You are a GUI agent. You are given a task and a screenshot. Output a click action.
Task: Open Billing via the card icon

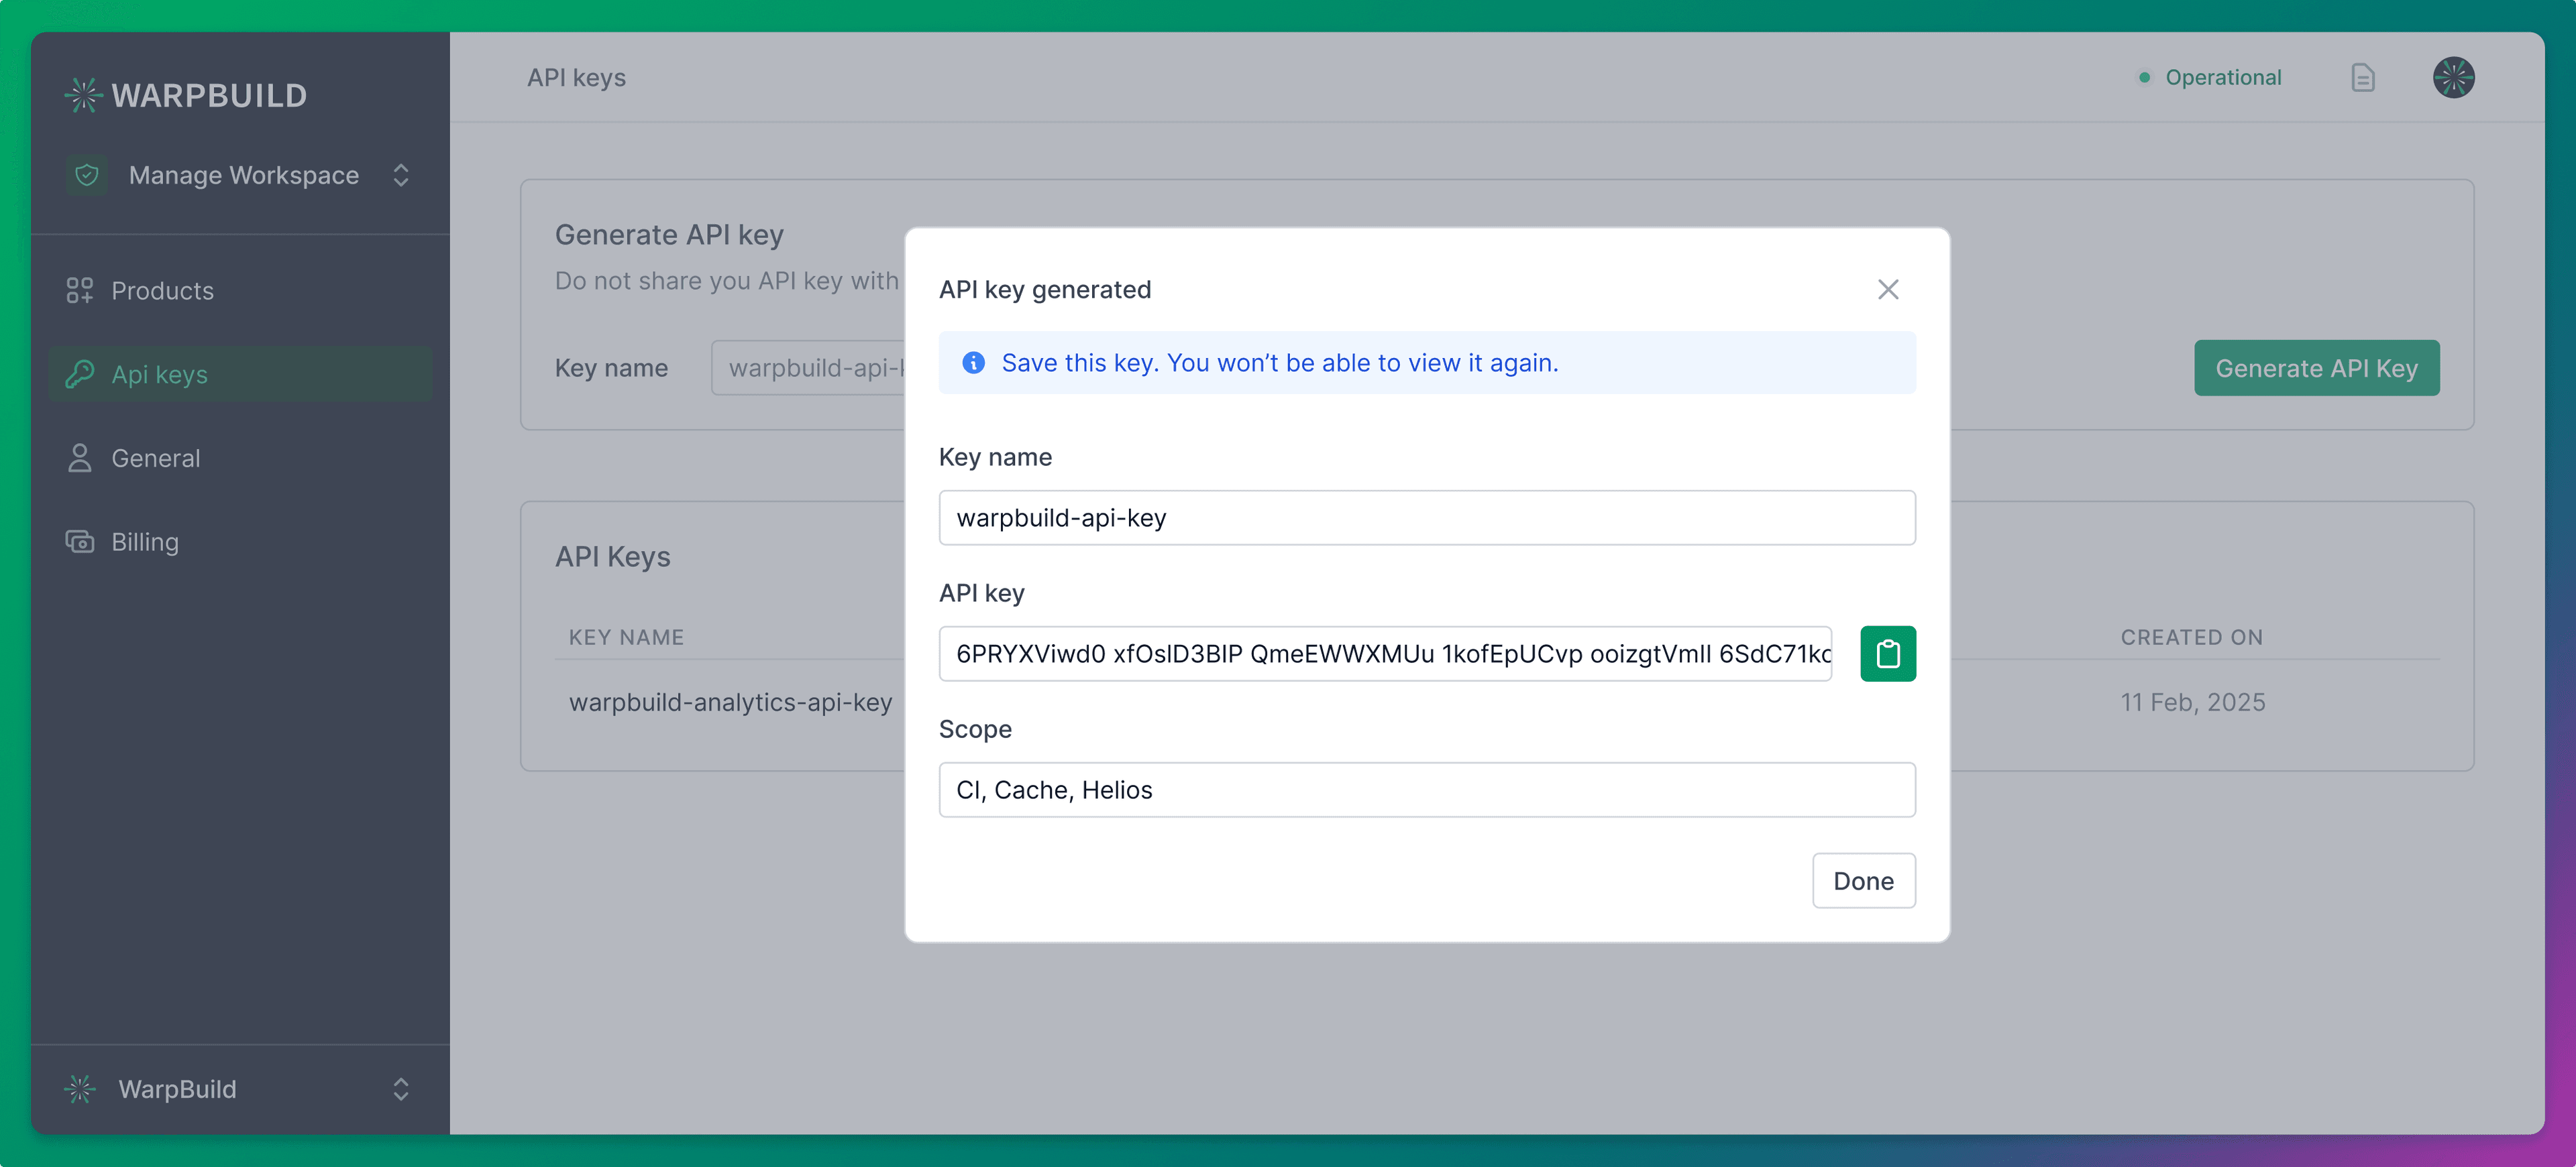[80, 540]
